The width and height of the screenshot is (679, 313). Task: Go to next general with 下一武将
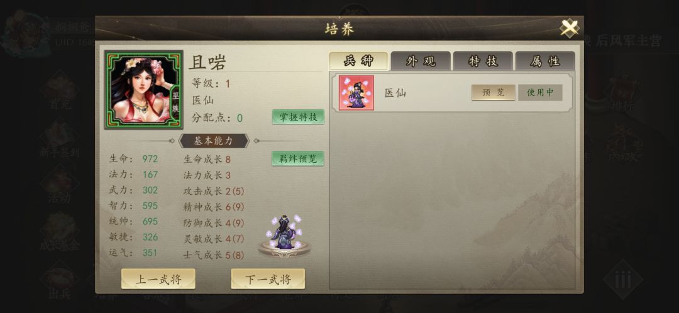coord(268,279)
